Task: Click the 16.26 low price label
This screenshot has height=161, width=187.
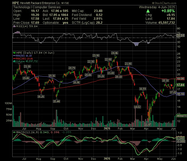Action: pyautogui.click(x=41, y=97)
